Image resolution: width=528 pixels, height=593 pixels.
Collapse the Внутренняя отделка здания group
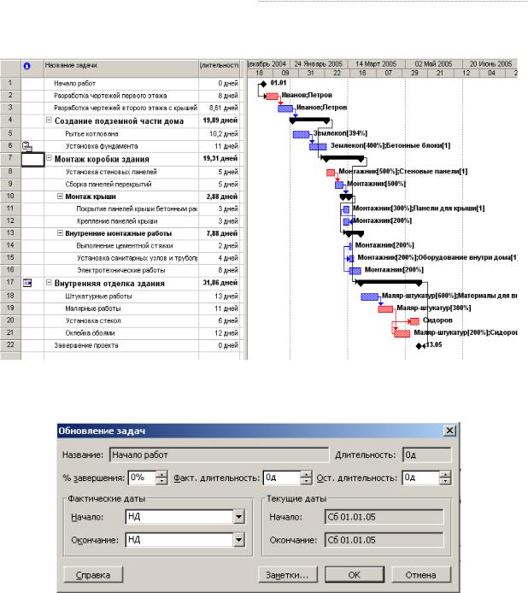pyautogui.click(x=49, y=282)
